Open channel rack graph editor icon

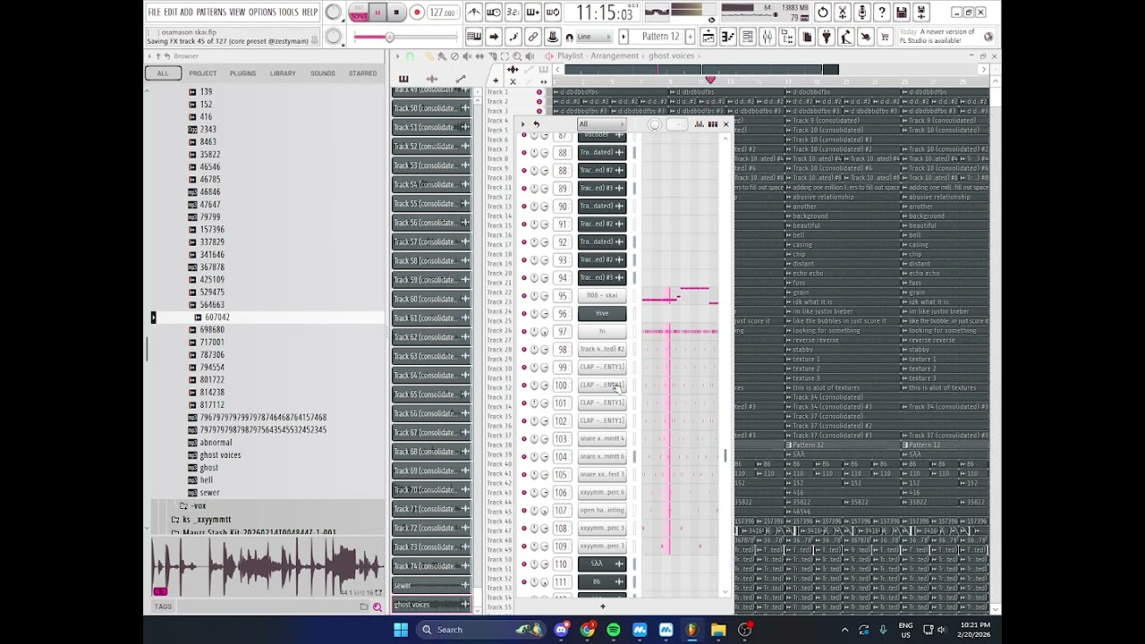[x=699, y=124]
